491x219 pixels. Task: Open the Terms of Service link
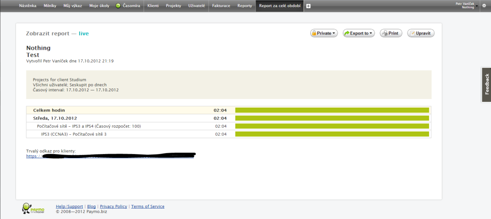point(148,207)
